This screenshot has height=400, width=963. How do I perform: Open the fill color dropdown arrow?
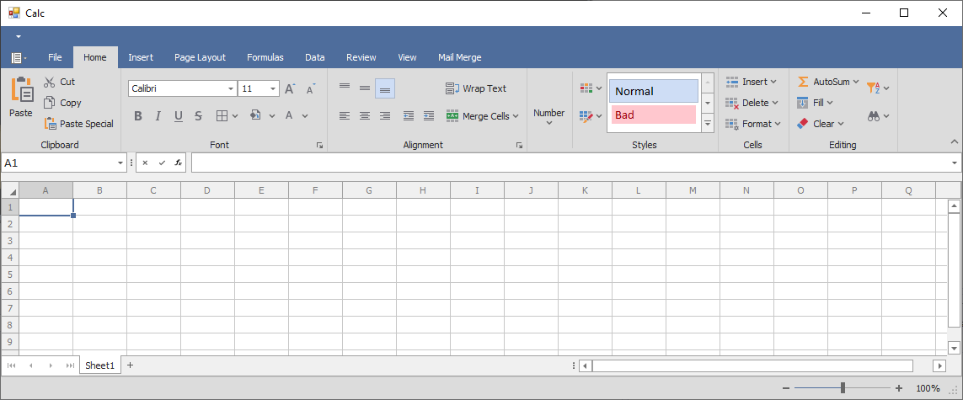click(271, 116)
